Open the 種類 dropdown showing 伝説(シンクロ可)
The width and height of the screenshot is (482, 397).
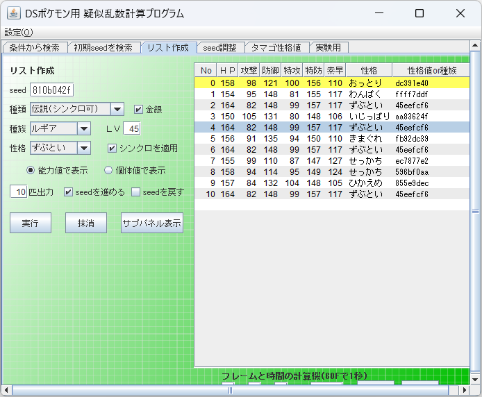pyautogui.click(x=77, y=109)
